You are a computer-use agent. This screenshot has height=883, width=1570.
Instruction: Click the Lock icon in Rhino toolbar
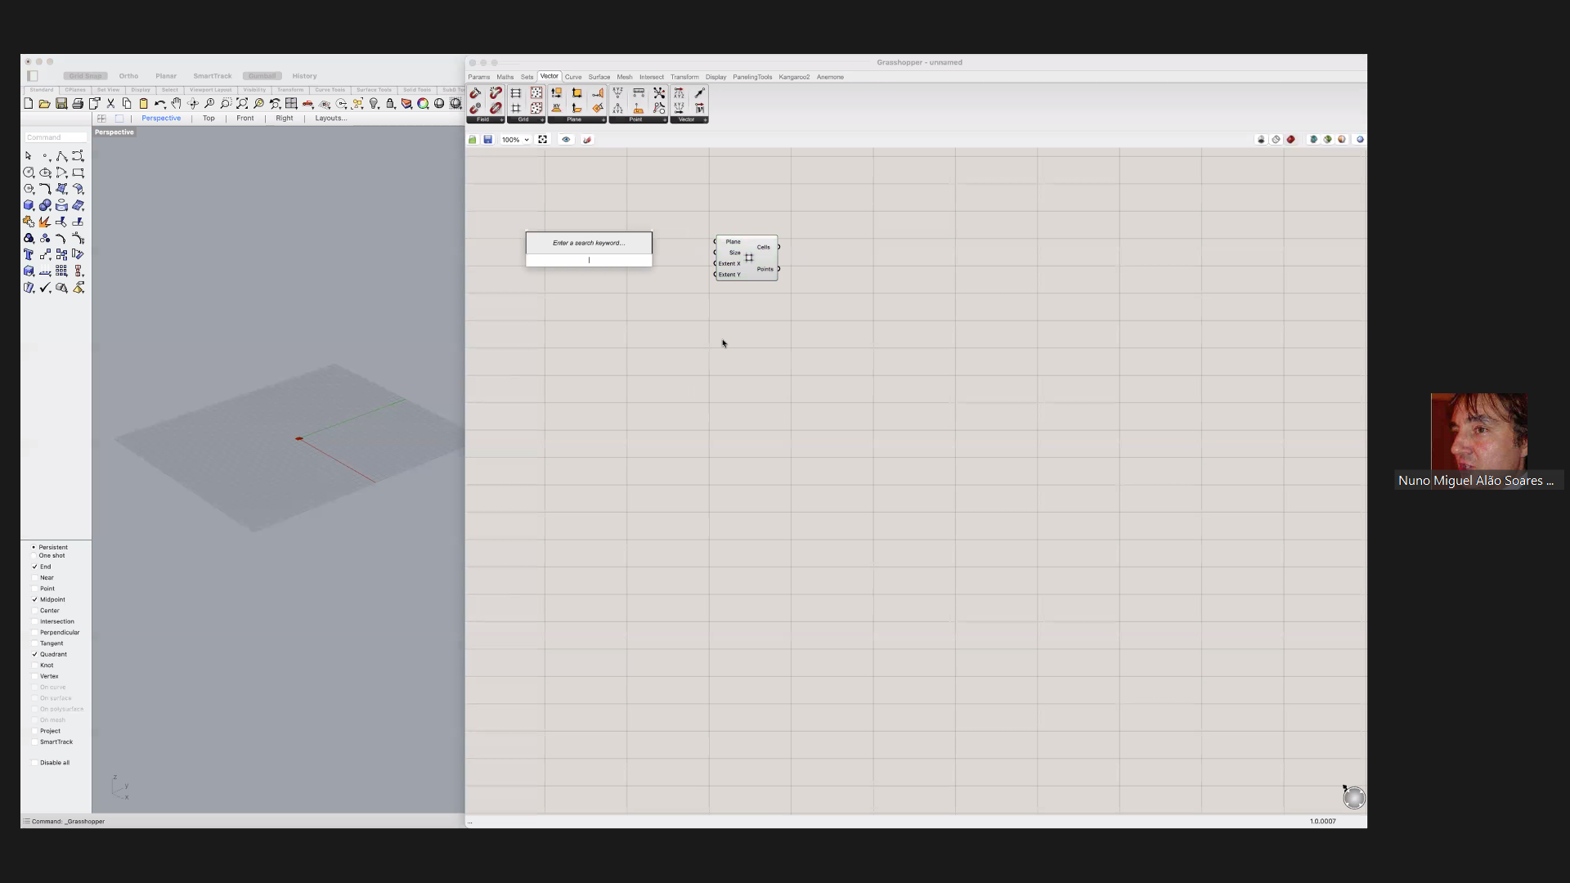tap(390, 104)
